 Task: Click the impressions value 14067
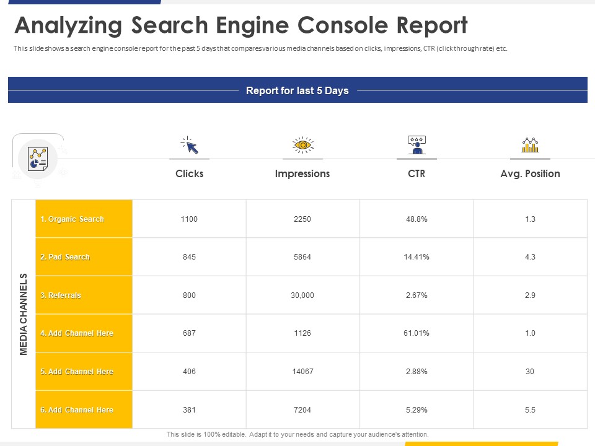tap(302, 372)
